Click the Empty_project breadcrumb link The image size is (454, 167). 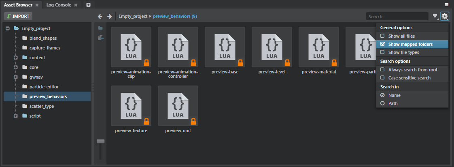click(x=133, y=17)
